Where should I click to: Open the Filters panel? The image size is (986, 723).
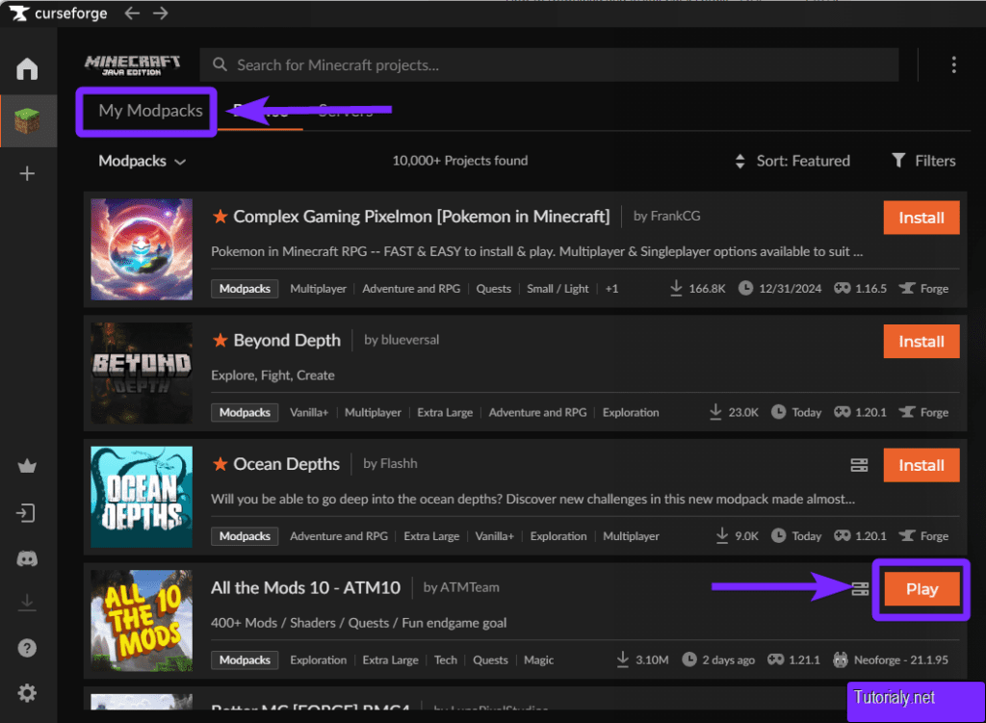click(923, 161)
